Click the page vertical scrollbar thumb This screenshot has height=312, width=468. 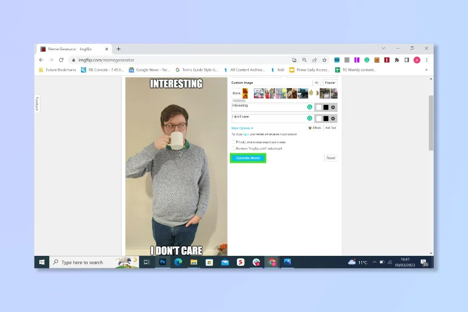(431, 123)
